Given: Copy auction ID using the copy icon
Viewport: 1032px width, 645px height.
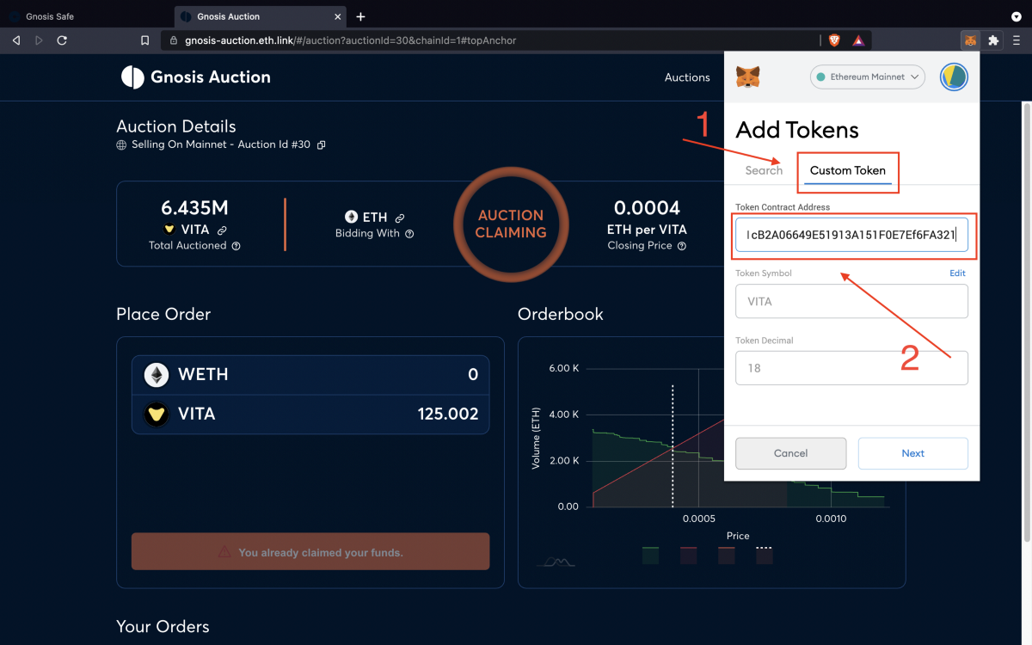Looking at the screenshot, I should (x=321, y=145).
